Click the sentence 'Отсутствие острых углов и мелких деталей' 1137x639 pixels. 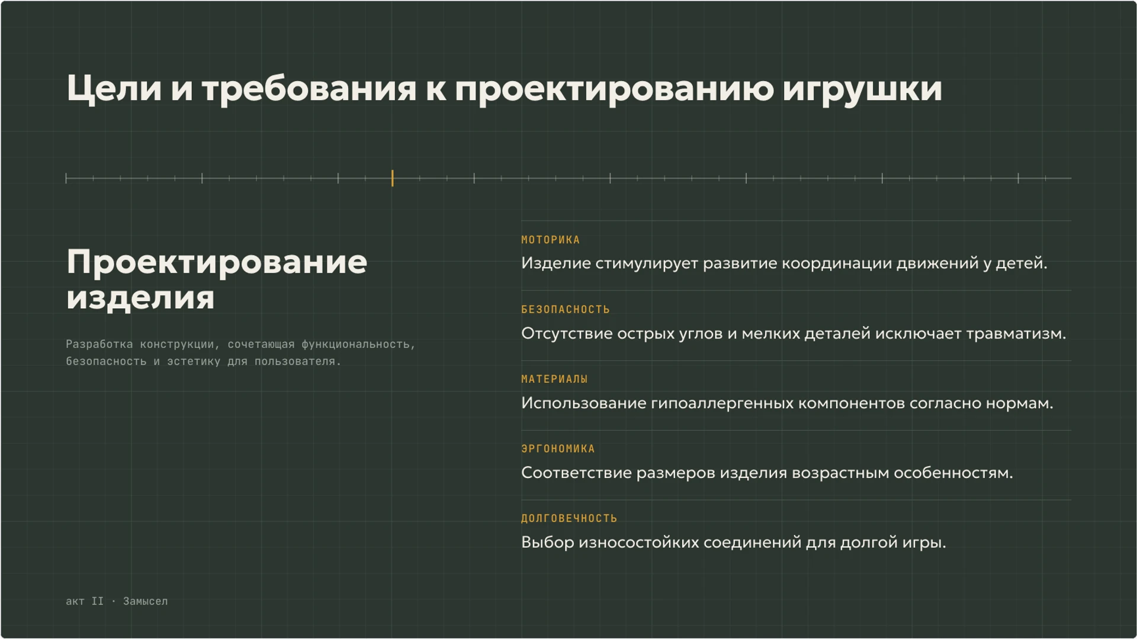pos(794,334)
